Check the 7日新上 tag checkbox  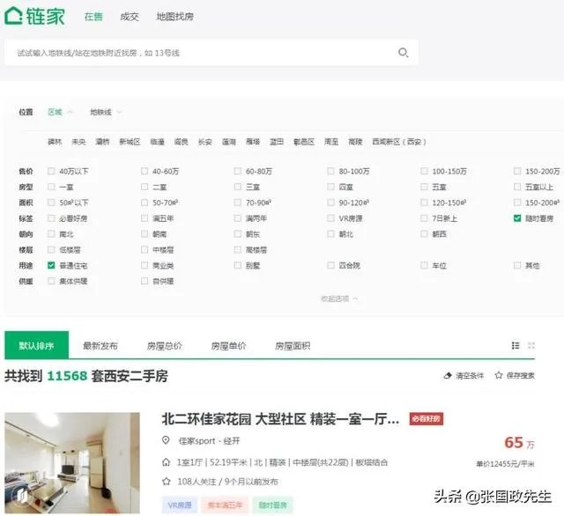coord(424,218)
